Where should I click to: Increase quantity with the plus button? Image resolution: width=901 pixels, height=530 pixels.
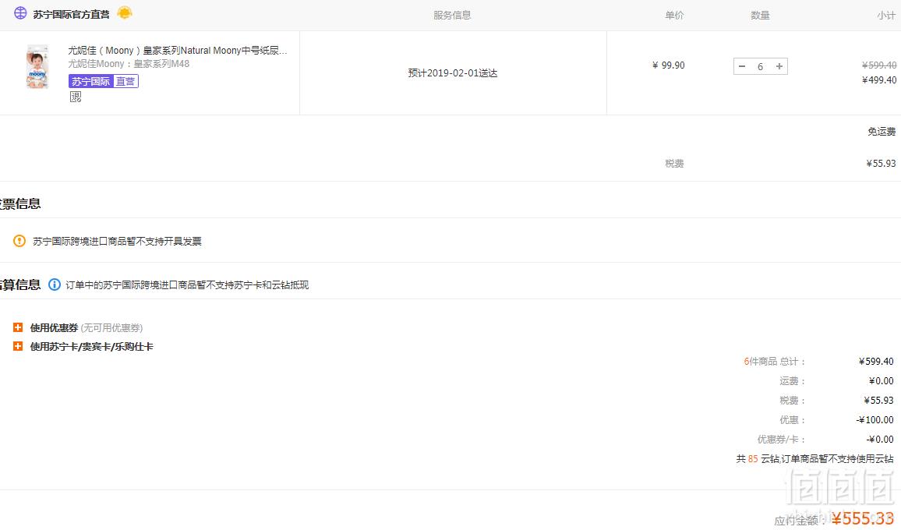(x=779, y=67)
